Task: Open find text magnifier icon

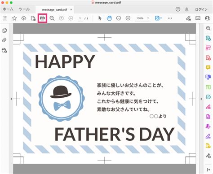Action: tap(52, 18)
